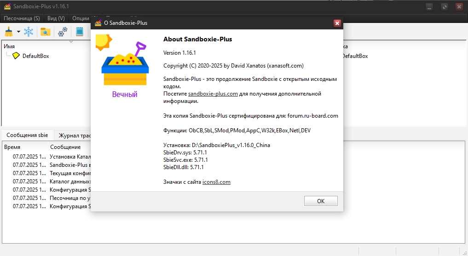Switch to the Сообщения sbie tab

point(27,135)
